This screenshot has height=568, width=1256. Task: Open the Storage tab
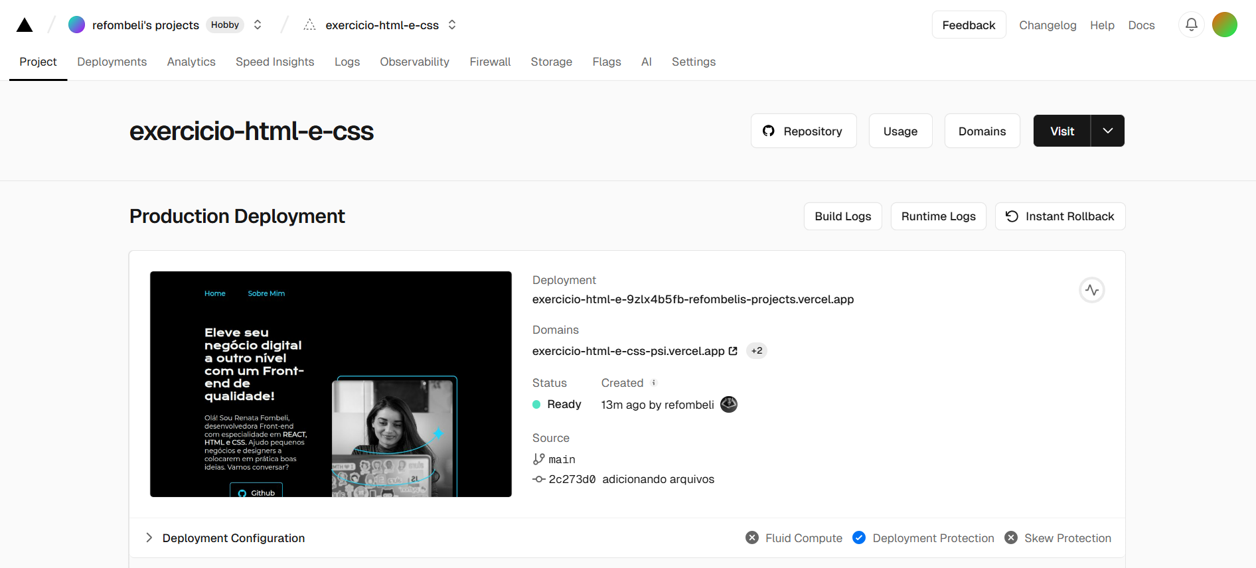(x=551, y=62)
